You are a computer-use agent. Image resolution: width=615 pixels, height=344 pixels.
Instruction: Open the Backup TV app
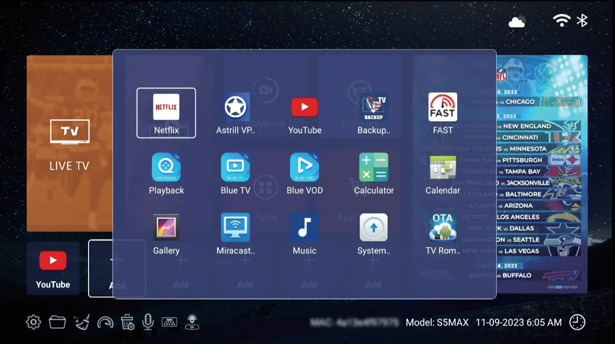[x=374, y=114]
